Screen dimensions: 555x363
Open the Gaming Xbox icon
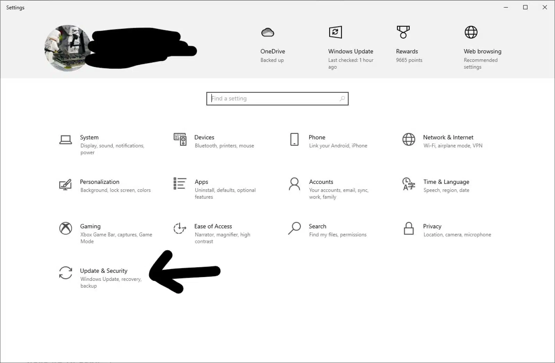(66, 228)
